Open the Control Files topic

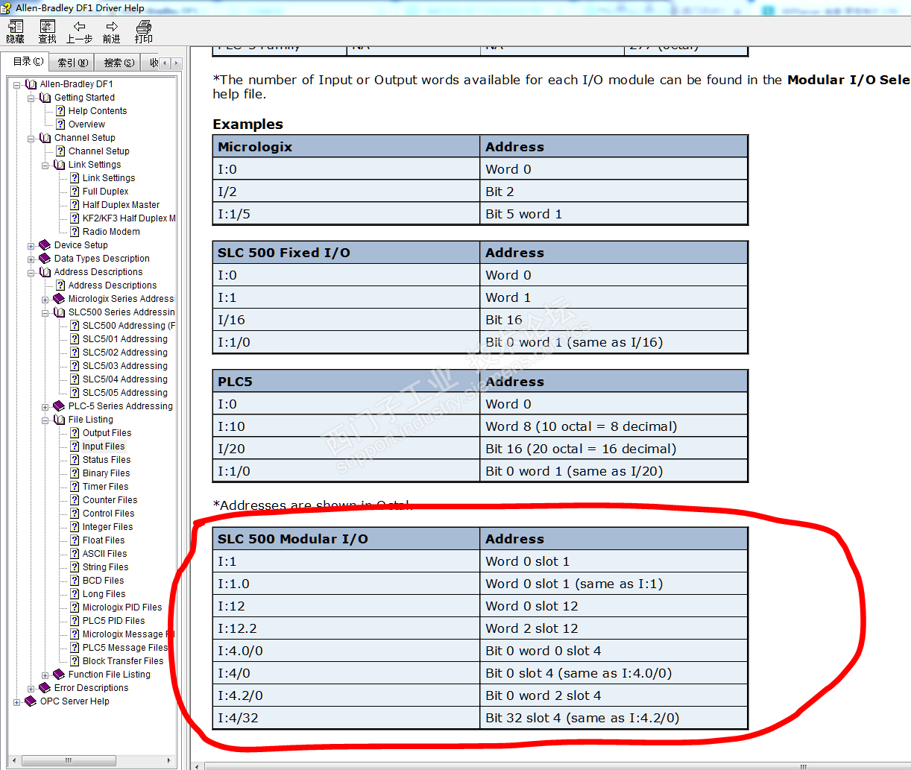click(x=108, y=514)
